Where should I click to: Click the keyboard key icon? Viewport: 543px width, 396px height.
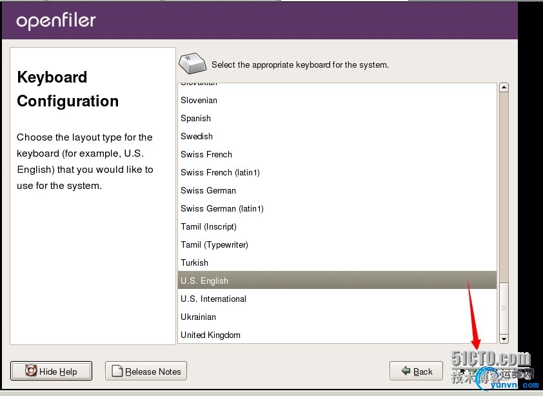tap(193, 63)
